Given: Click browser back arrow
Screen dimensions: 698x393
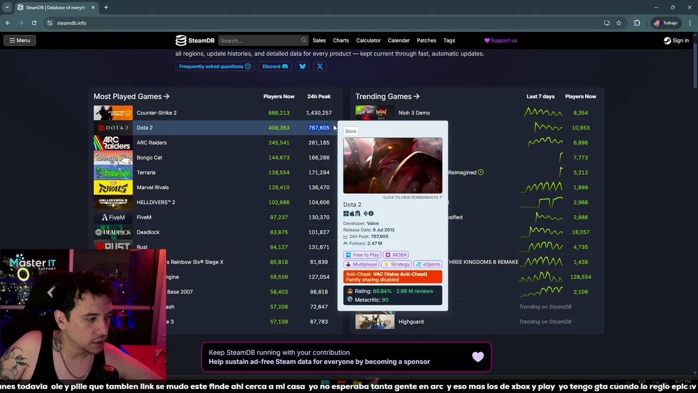Looking at the screenshot, I should pyautogui.click(x=8, y=23).
